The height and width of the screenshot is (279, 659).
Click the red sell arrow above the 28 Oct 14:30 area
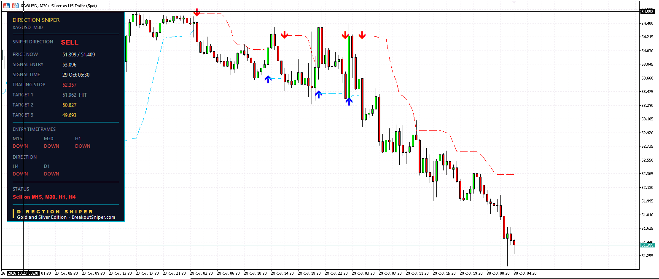285,35
